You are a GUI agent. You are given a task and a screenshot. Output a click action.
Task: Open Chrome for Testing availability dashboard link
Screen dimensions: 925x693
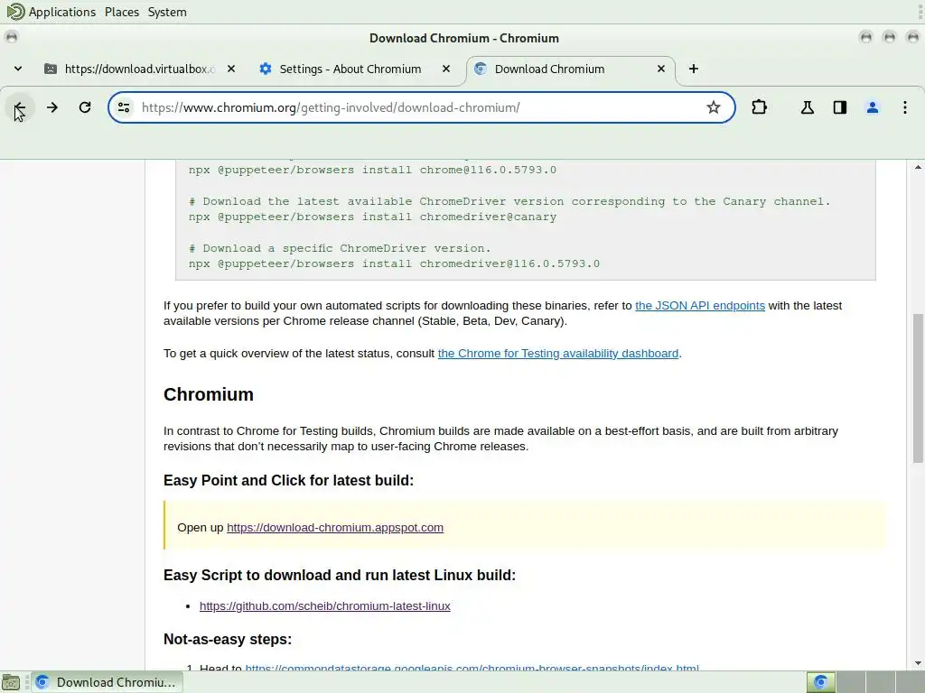coord(558,354)
